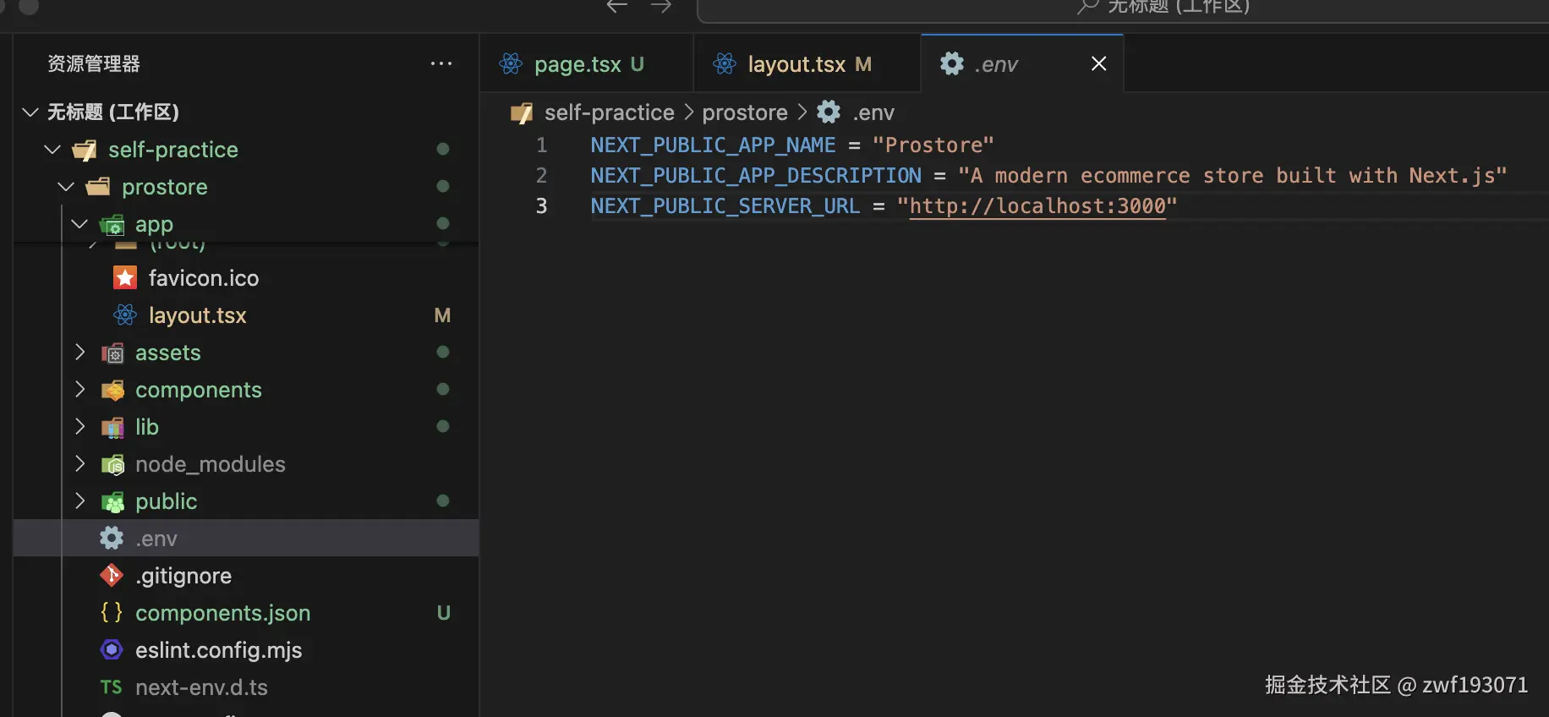Click the .env gear icon in explorer
Screen dimensions: 1549x717
coord(112,538)
